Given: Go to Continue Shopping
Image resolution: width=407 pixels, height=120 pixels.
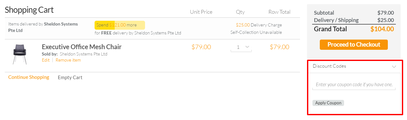Looking at the screenshot, I should 29,77.
